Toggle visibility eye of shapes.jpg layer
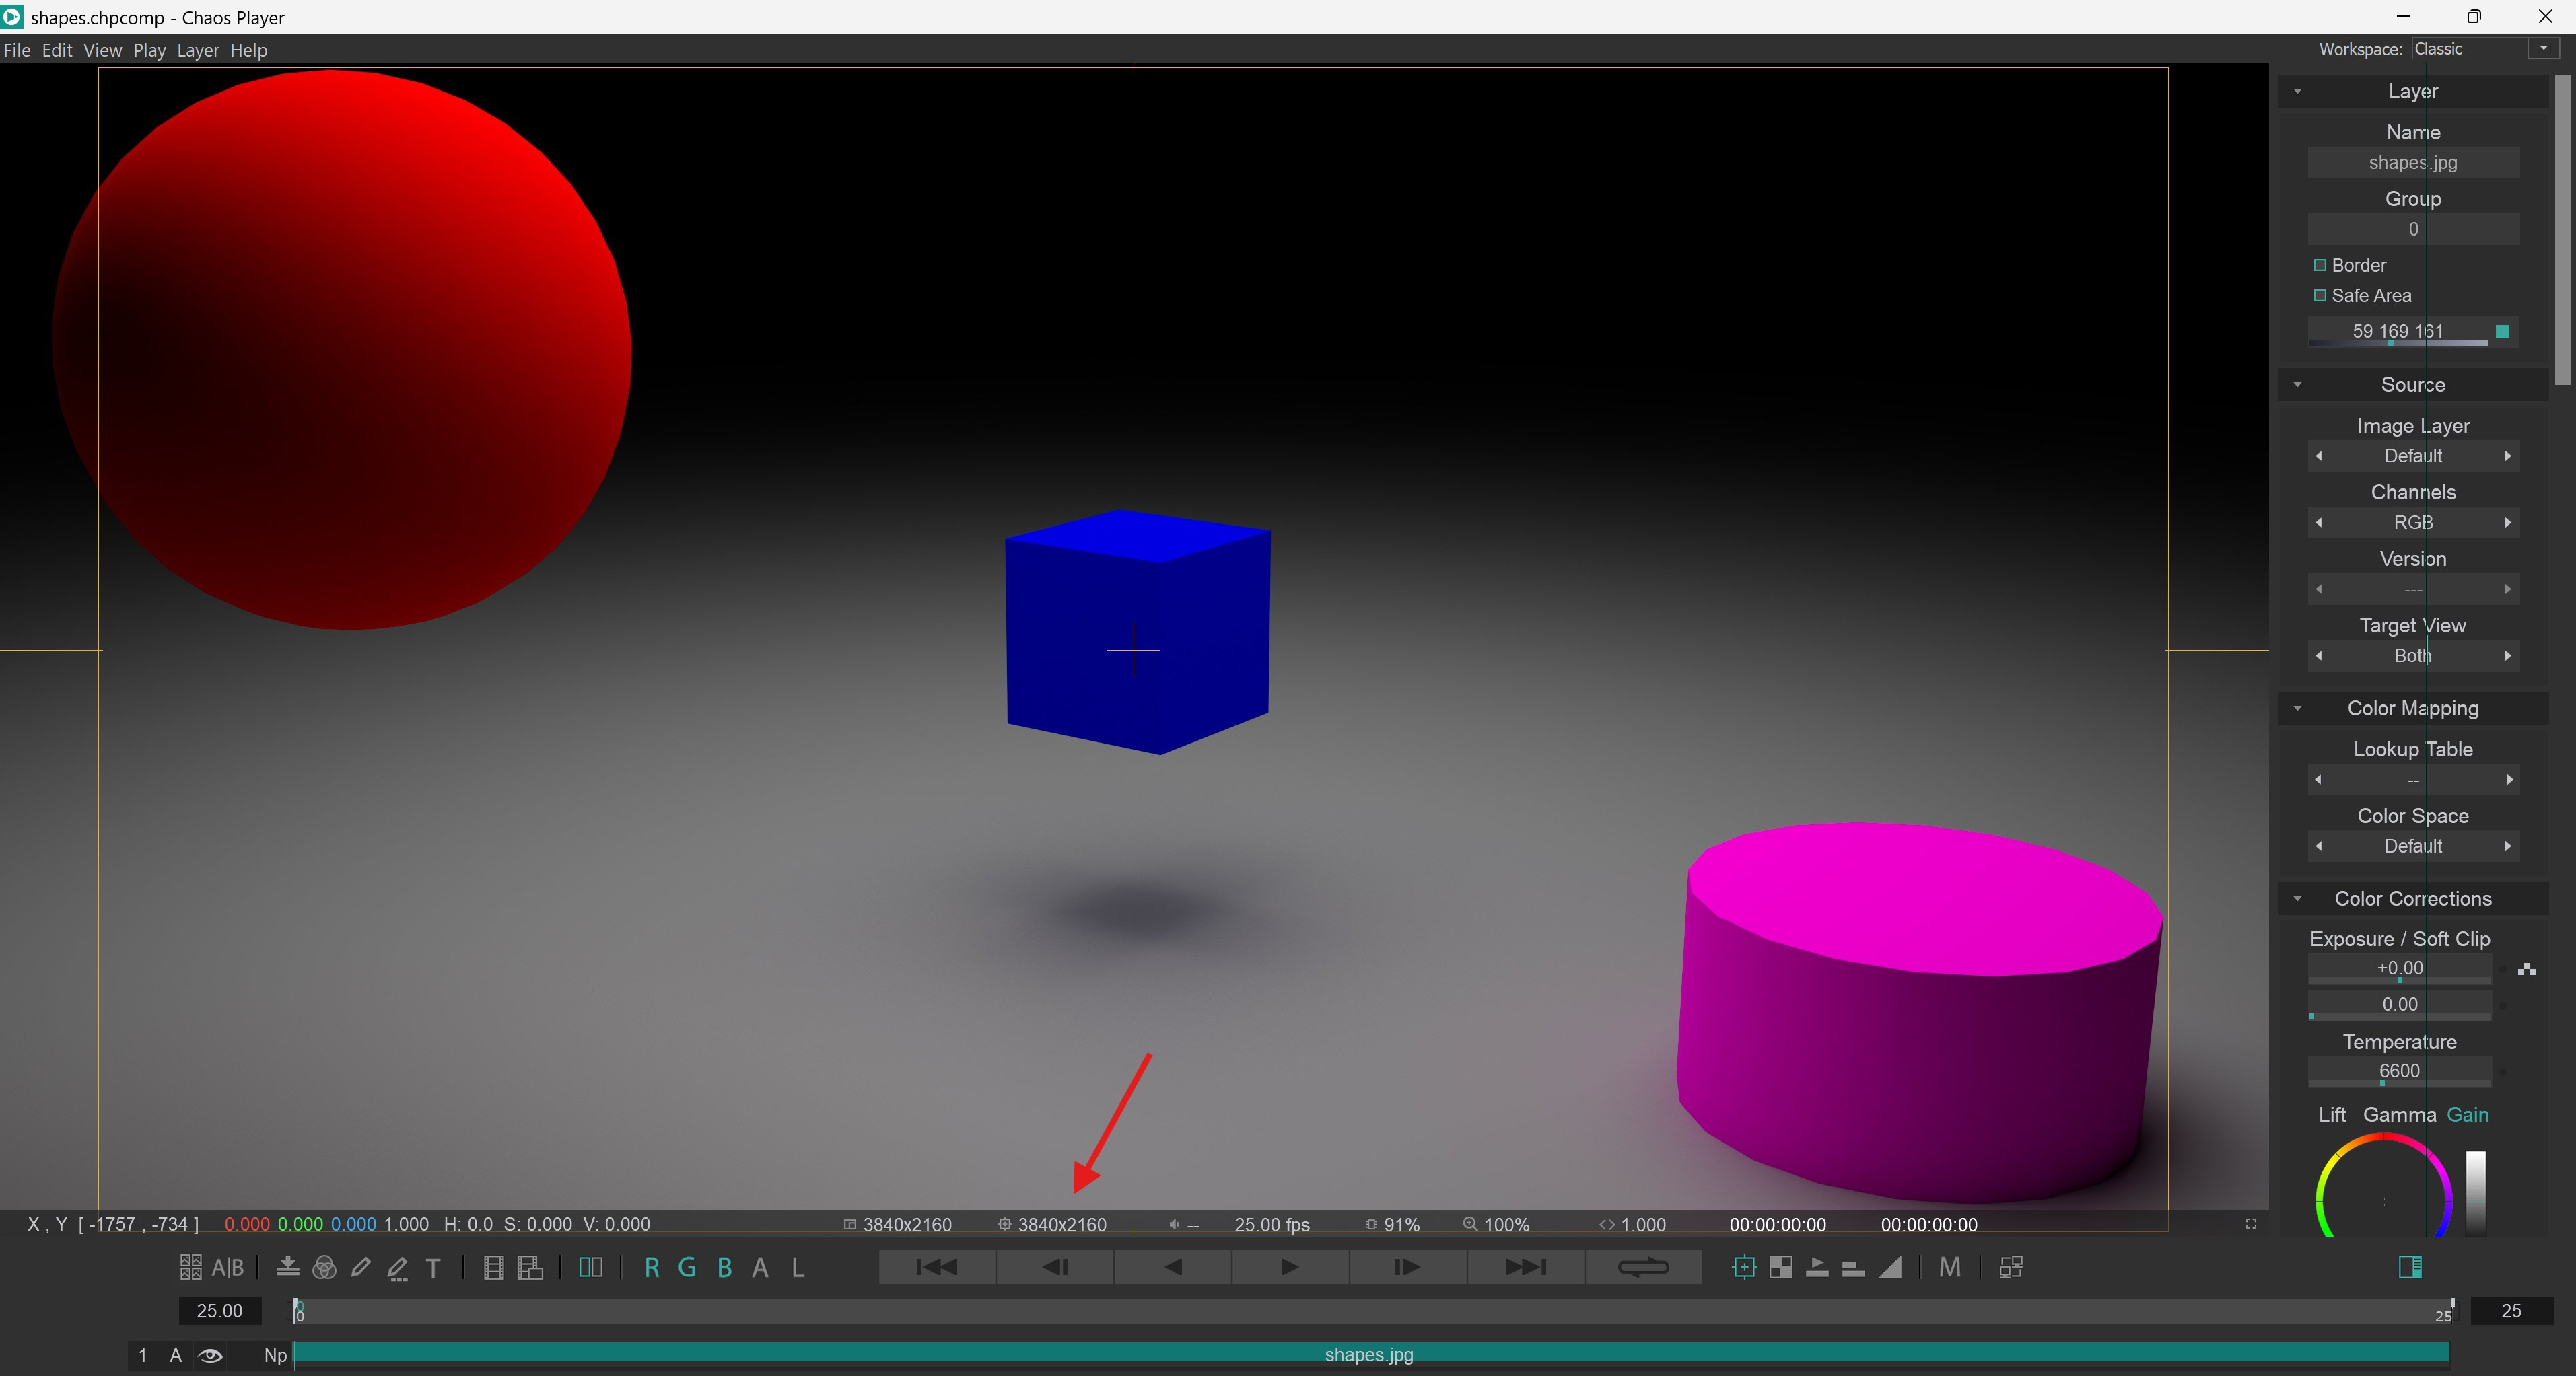2576x1376 pixels. [210, 1355]
